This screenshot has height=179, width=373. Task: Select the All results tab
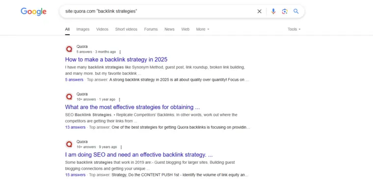pos(67,29)
